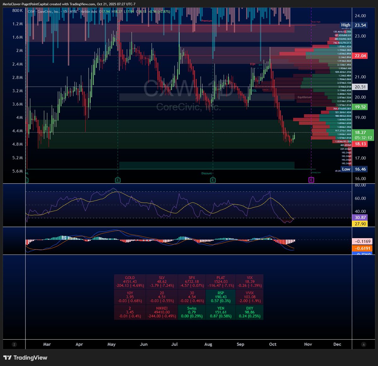Click the green Swiss cell showing 0.79
The image size is (378, 366).
(x=192, y=312)
